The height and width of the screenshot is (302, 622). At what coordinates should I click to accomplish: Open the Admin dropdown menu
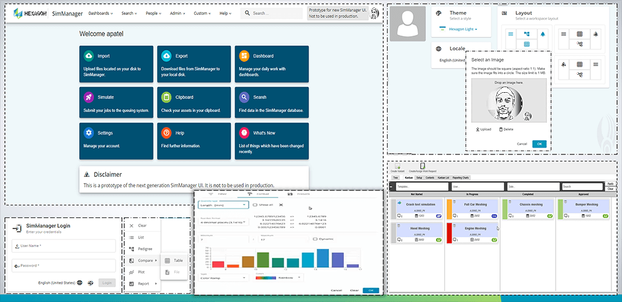coord(177,13)
